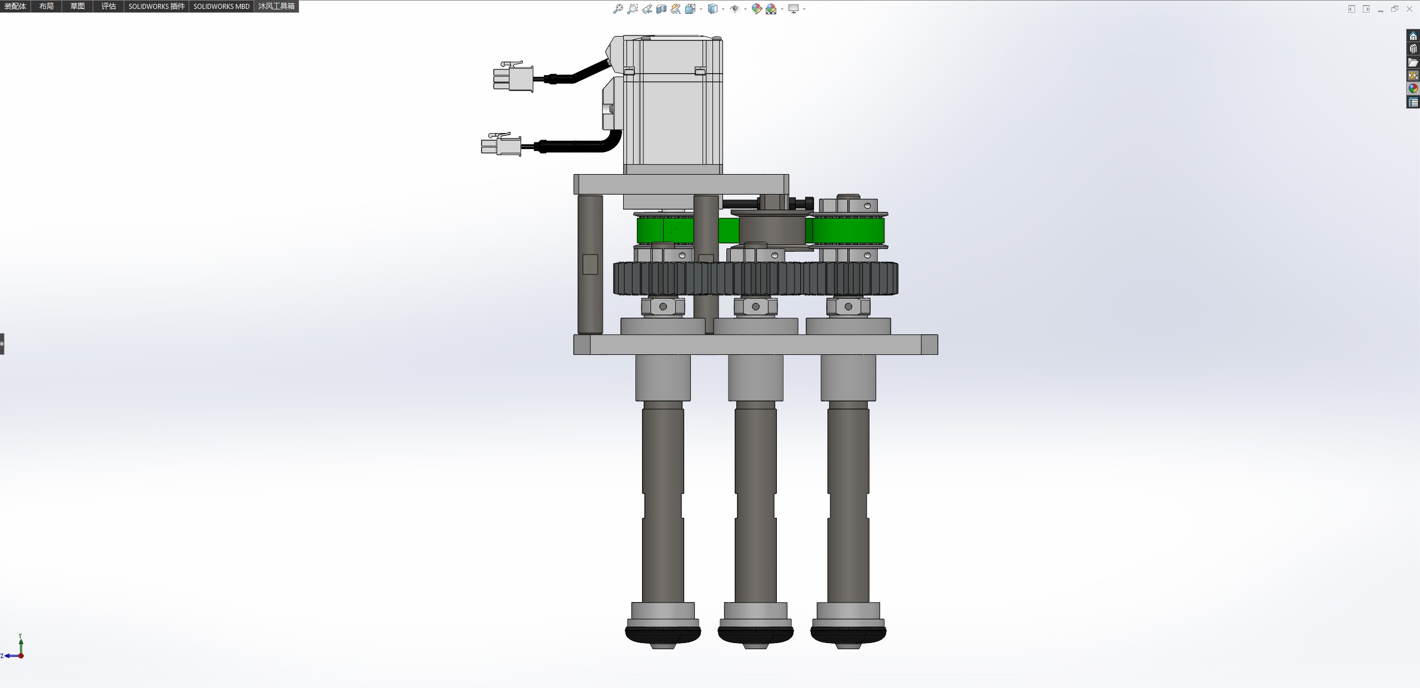The image size is (1420, 688).
Task: Click the Edit Appearance color ball
Action: 756,9
